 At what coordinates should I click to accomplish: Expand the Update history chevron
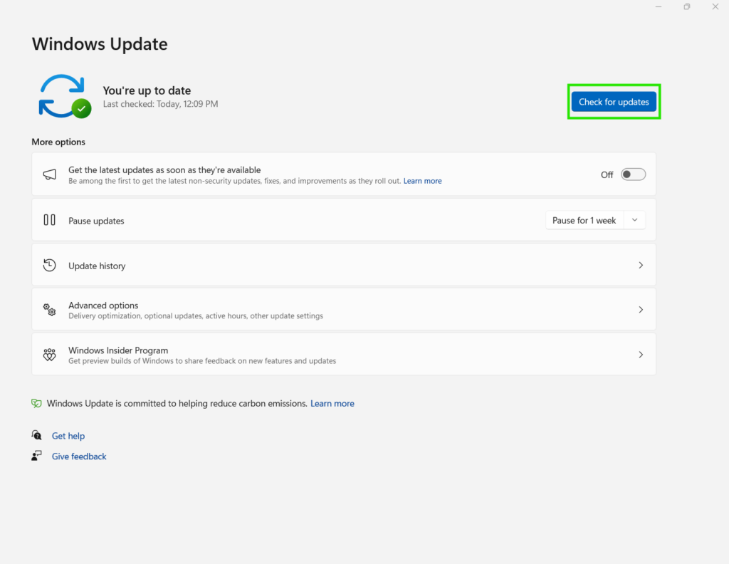click(641, 265)
